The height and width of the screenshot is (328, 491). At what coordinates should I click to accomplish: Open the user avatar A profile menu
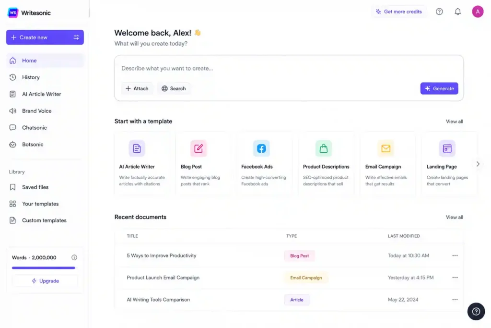click(478, 12)
